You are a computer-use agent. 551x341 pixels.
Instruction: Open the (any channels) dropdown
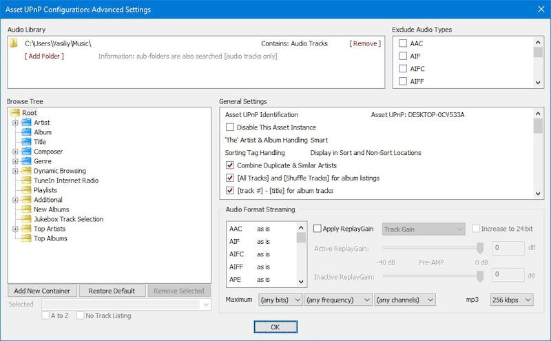[405, 300]
